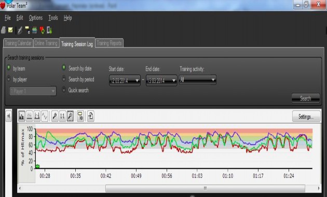This screenshot has height=197, width=327.
Task: Click the add marker icon in graph toolbar
Action: tap(80, 116)
